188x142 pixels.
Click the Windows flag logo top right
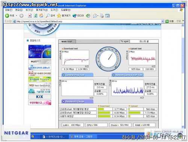(181, 10)
